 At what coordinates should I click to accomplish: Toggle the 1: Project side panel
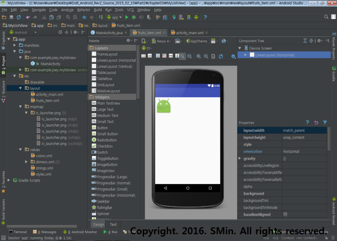click(x=3, y=65)
